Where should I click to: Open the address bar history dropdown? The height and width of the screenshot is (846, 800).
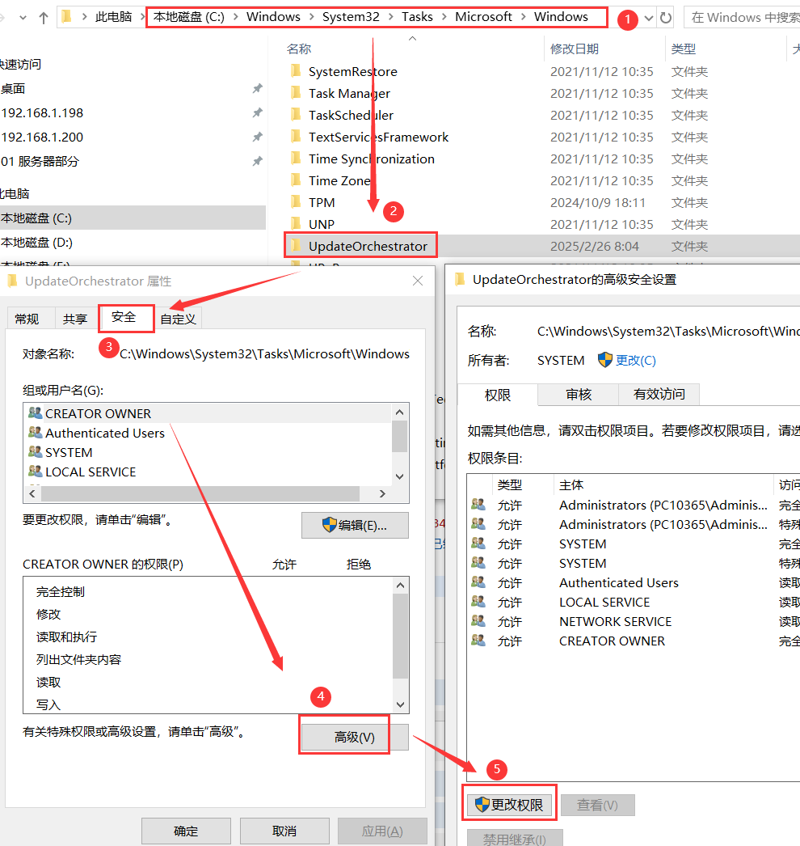[x=649, y=19]
